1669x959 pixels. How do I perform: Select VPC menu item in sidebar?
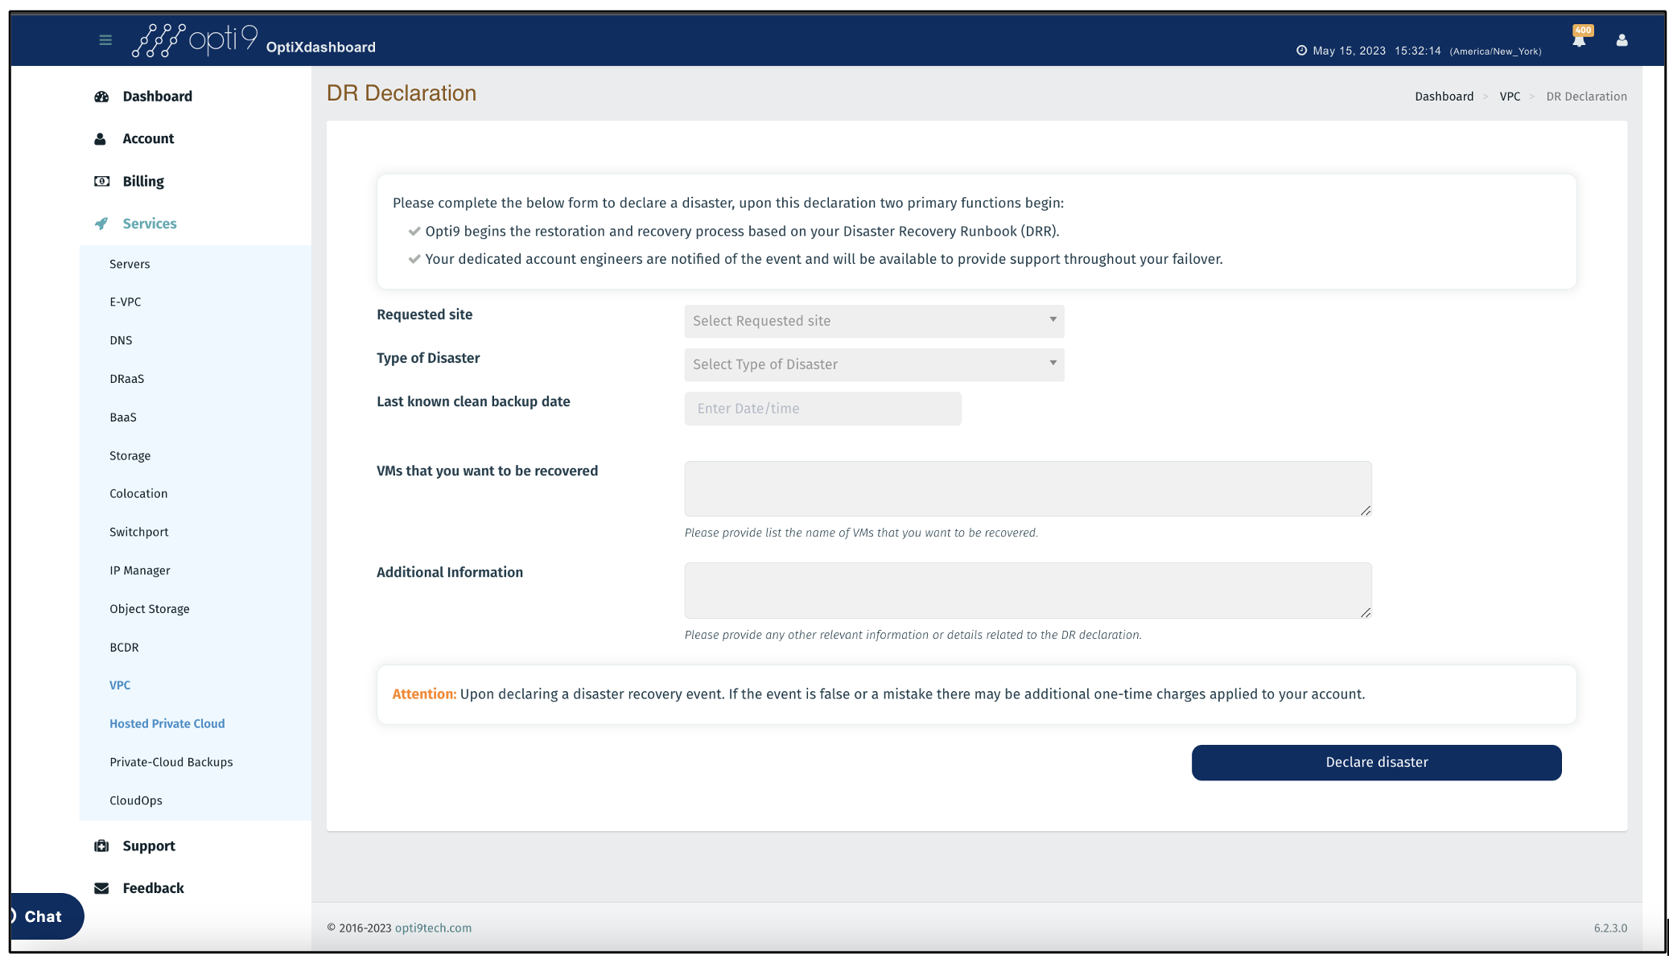tap(119, 684)
